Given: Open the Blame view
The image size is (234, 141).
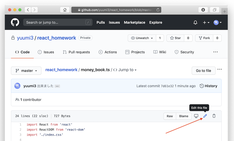Looking at the screenshot, I should (x=184, y=116).
